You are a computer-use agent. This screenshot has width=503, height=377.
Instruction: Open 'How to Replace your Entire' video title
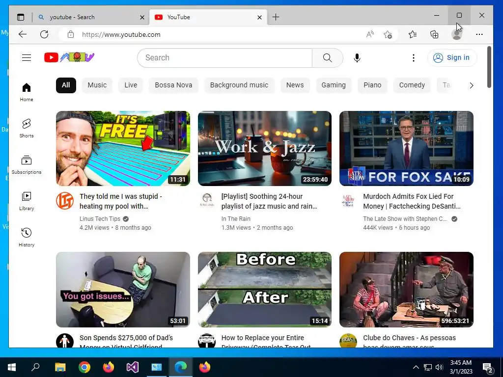point(266,342)
